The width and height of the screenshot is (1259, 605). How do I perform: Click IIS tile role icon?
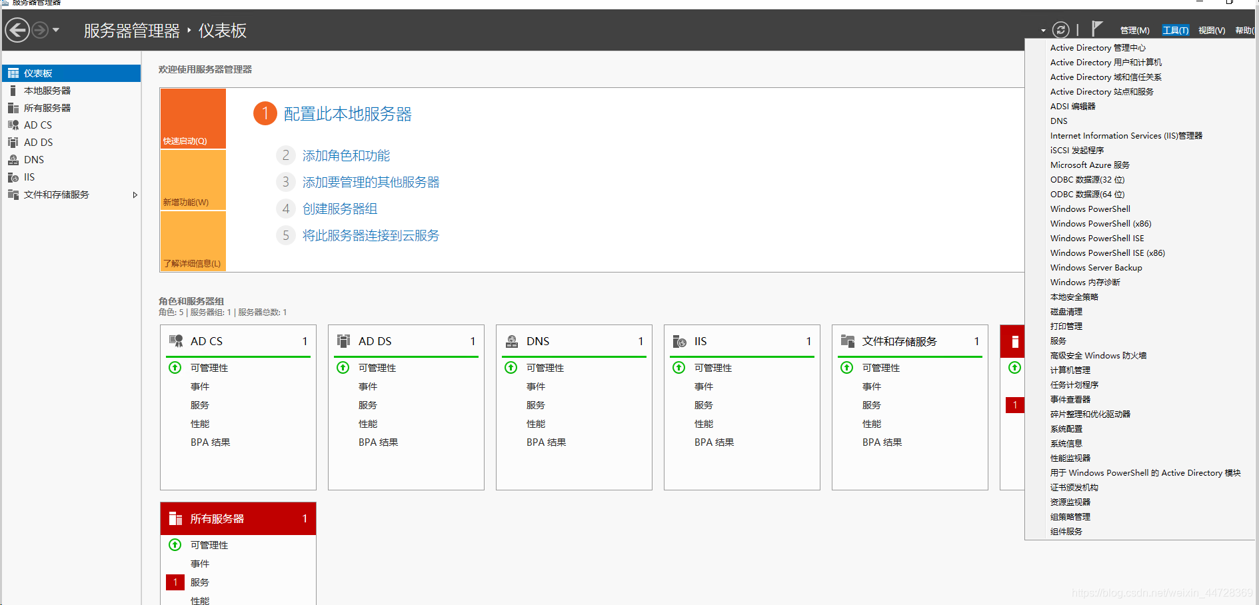click(x=680, y=341)
